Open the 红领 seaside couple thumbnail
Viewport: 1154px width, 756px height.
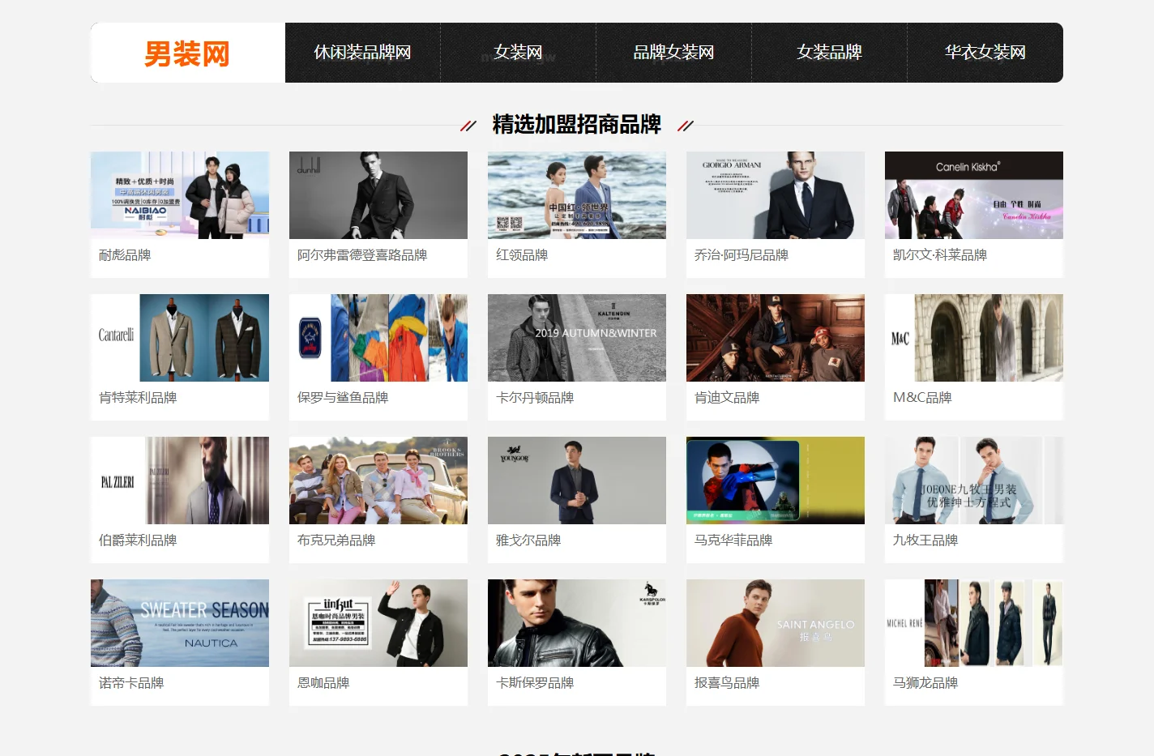click(x=577, y=195)
